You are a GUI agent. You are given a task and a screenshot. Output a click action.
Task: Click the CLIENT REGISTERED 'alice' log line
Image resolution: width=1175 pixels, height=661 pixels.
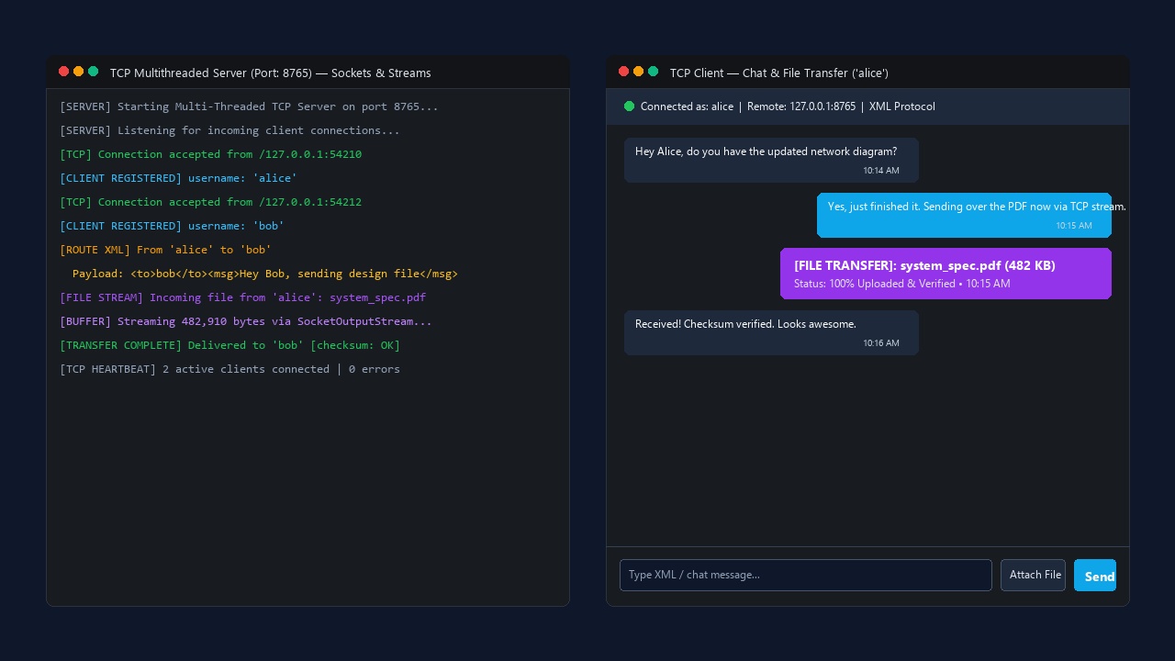[178, 178]
